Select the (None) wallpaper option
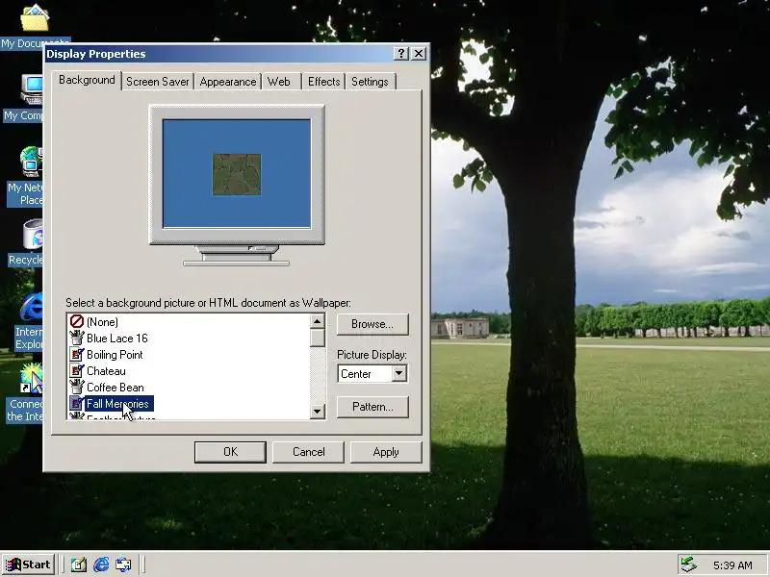770x577 pixels. pos(102,322)
